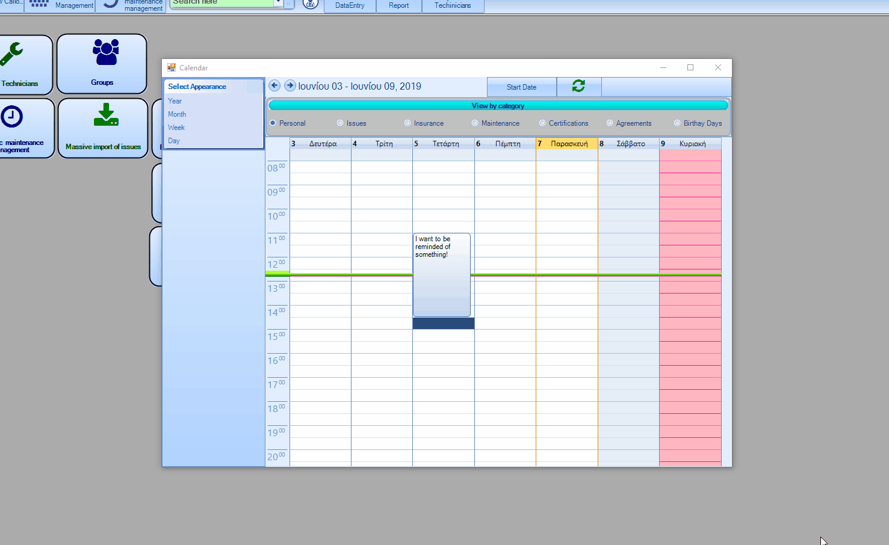This screenshot has width=889, height=545.
Task: Open the 'I want to be reminded' appointment
Action: (x=441, y=274)
